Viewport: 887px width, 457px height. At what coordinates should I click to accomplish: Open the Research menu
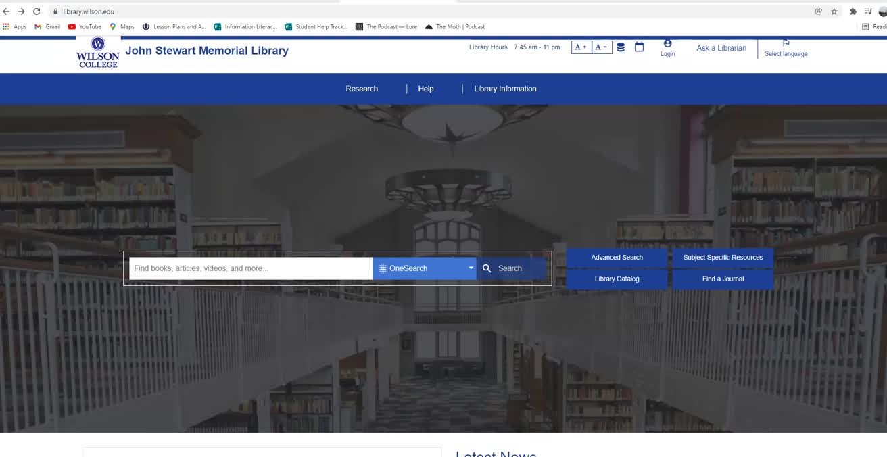[362, 89]
